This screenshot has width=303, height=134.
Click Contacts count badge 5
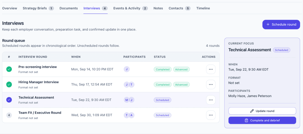point(188,8)
